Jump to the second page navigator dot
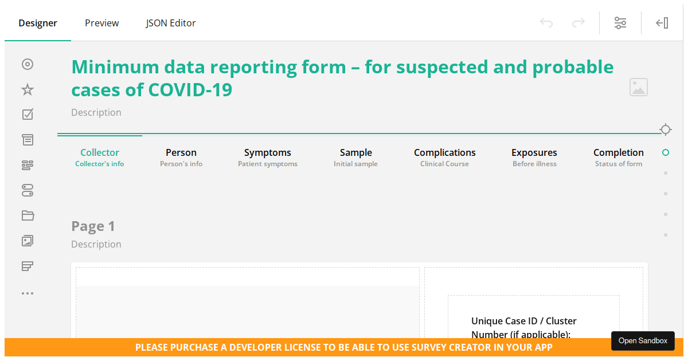 665,173
